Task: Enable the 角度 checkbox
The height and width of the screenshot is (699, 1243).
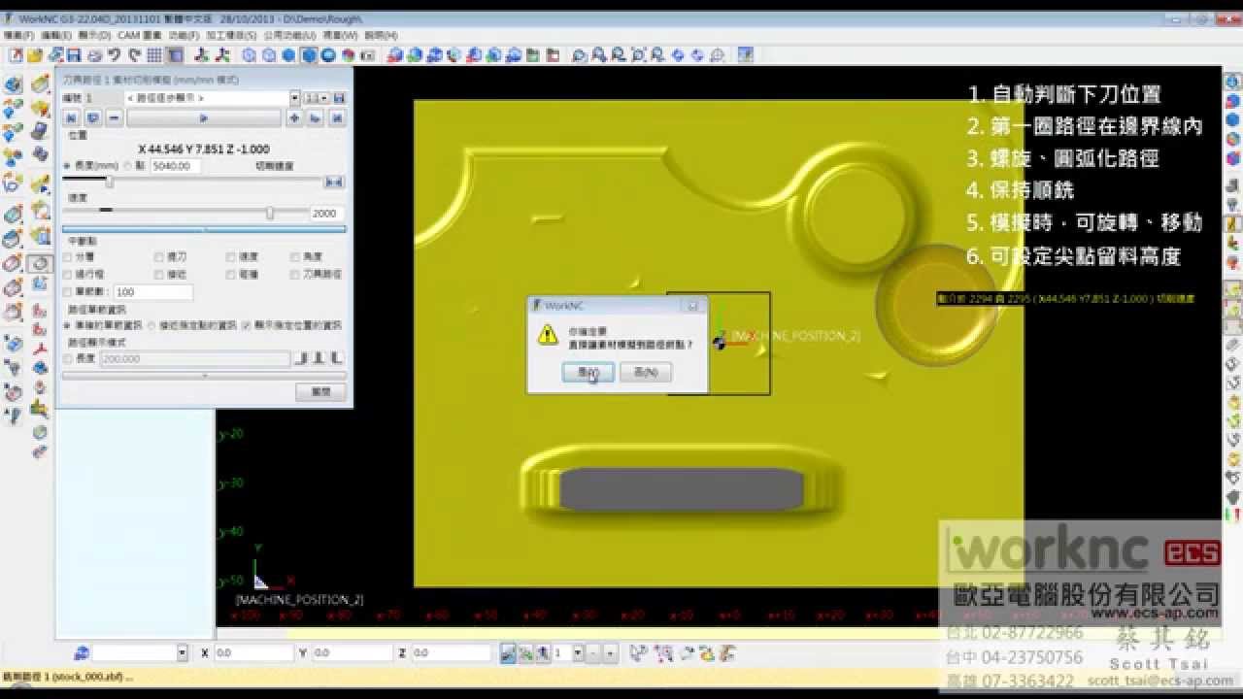Action: (x=295, y=257)
